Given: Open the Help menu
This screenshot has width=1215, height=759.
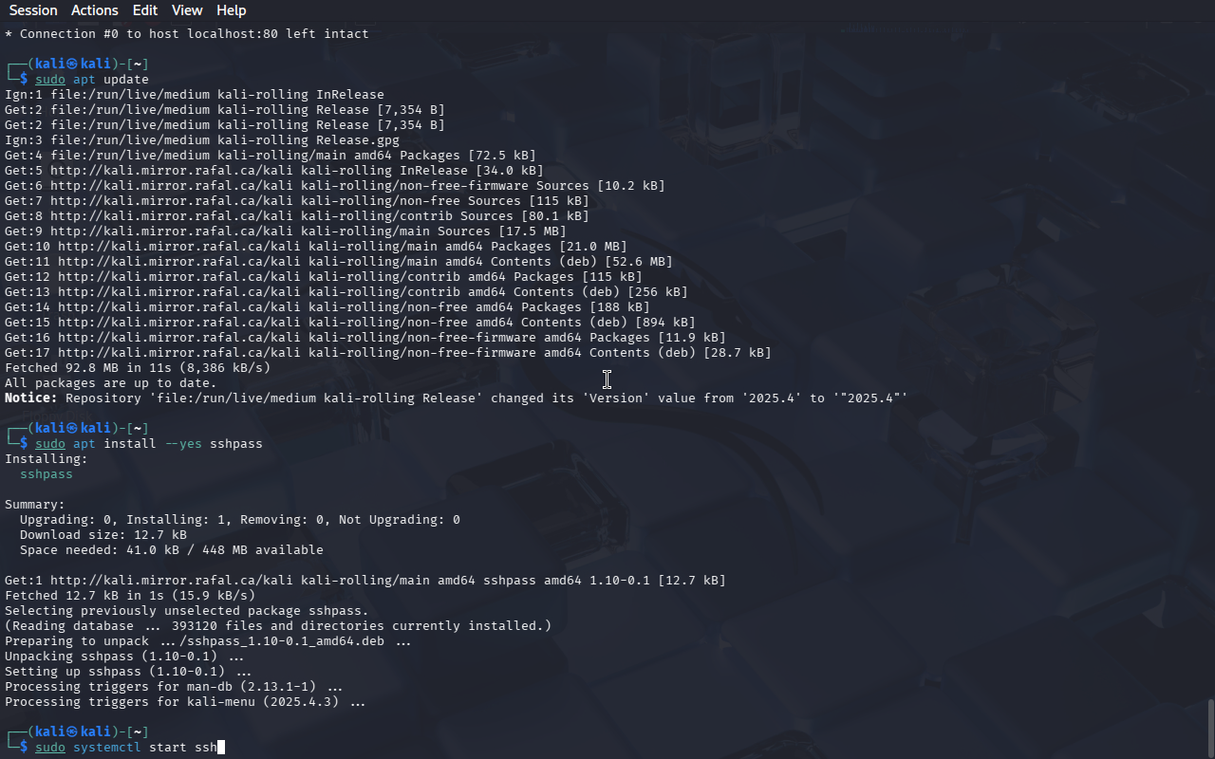Looking at the screenshot, I should (x=231, y=10).
